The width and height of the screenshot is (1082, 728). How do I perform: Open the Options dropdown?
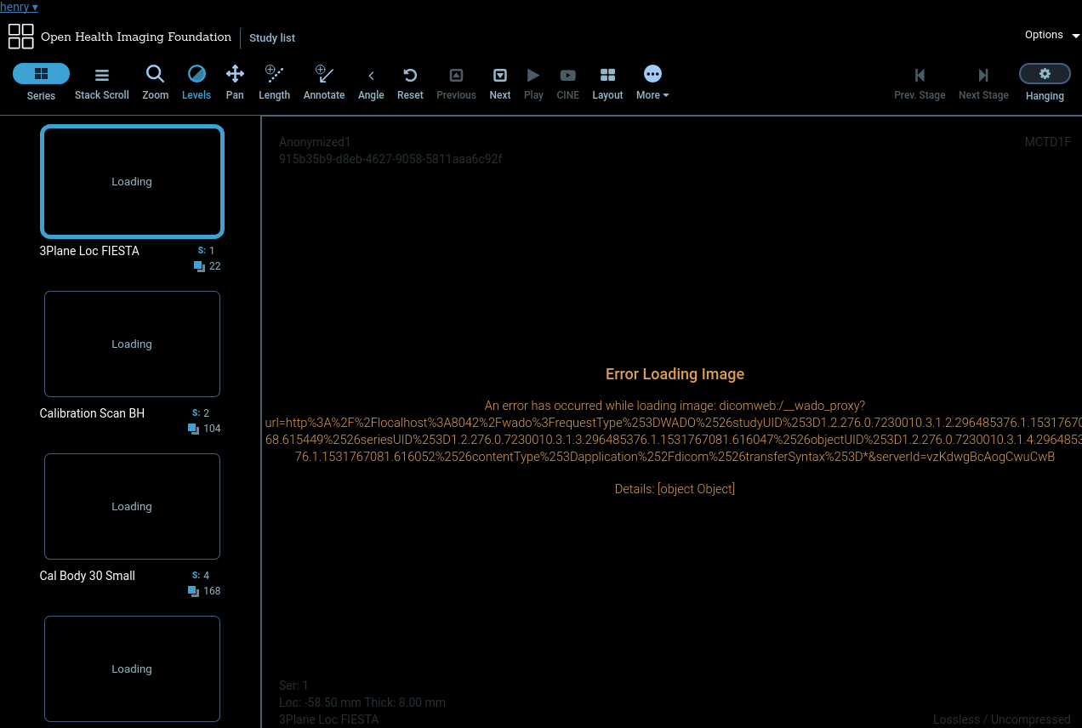pyautogui.click(x=1051, y=35)
